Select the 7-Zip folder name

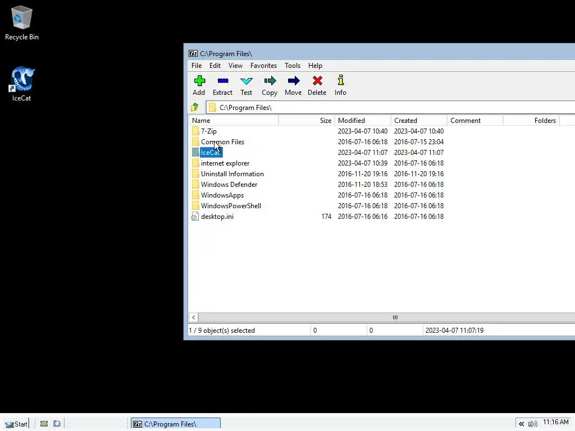pos(209,131)
